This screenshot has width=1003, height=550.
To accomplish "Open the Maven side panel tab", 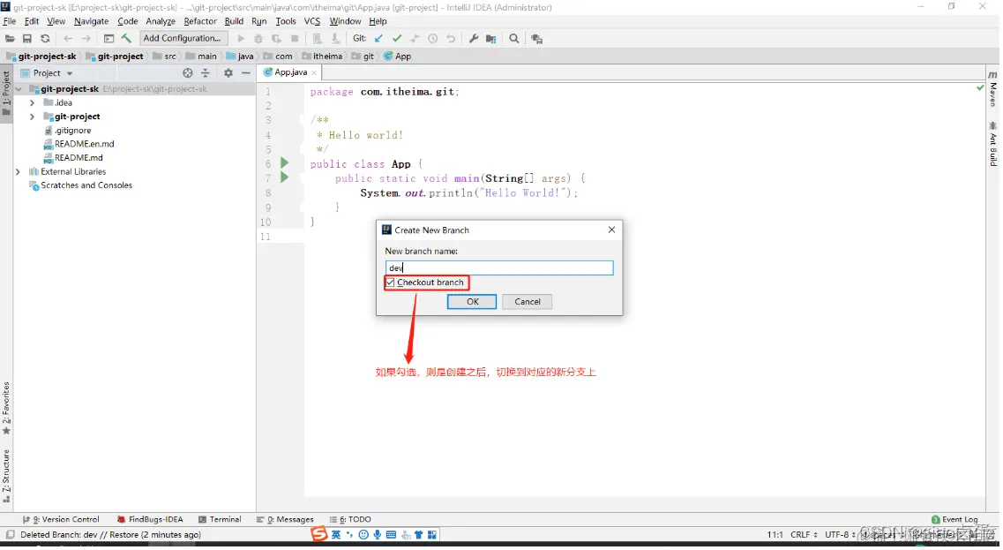I will 993,90.
